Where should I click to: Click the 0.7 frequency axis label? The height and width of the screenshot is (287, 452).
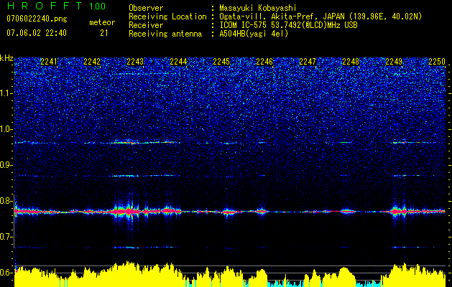[x=6, y=237]
